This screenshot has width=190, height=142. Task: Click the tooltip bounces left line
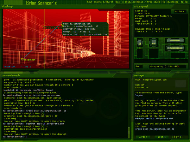click(x=85, y=34)
